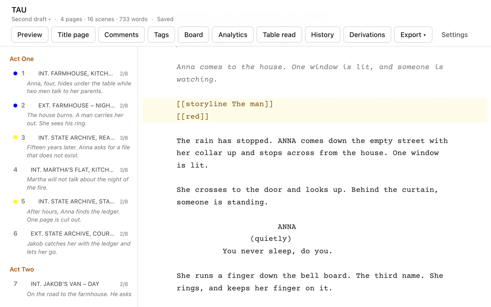This screenshot has height=307, width=491.
Task: Click the yellow dot of scene 3
Action: coord(15,138)
